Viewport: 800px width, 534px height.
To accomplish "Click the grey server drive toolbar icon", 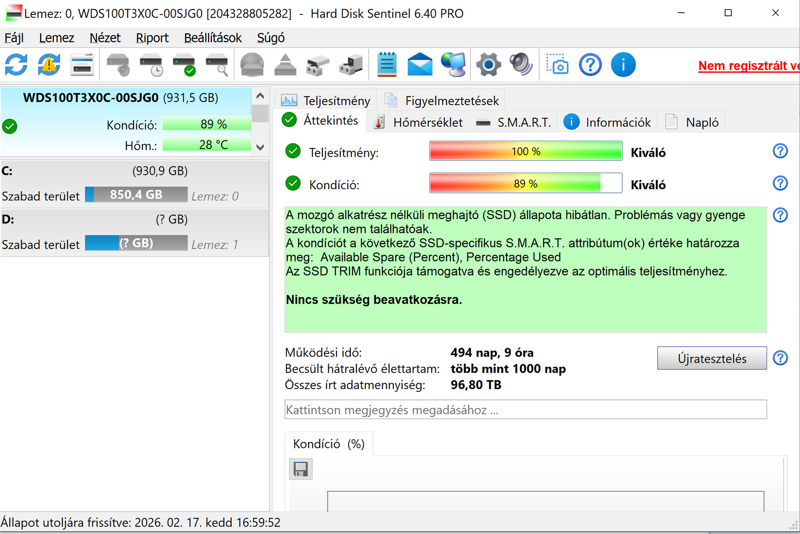I will [x=351, y=65].
